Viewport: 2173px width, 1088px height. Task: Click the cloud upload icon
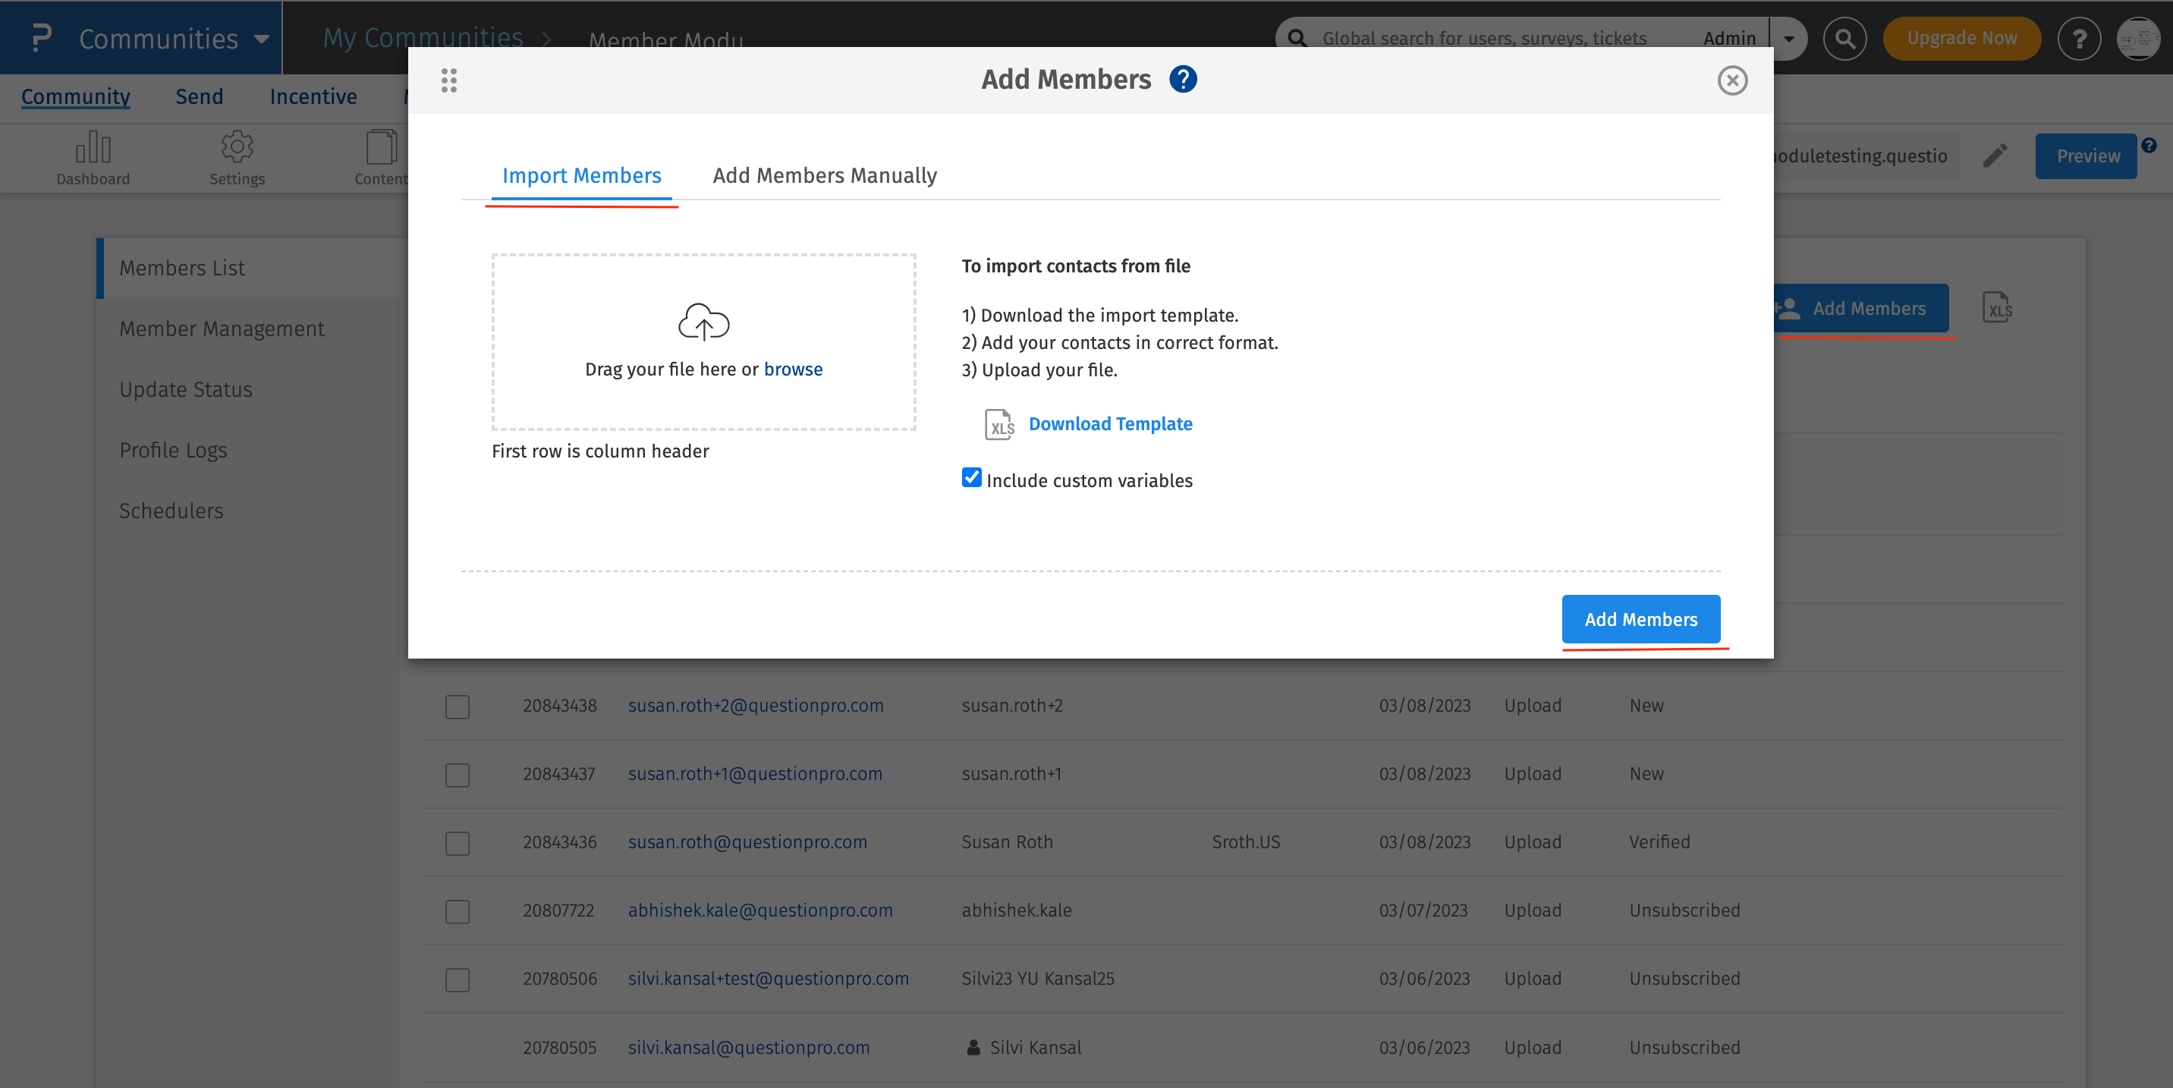pos(703,322)
